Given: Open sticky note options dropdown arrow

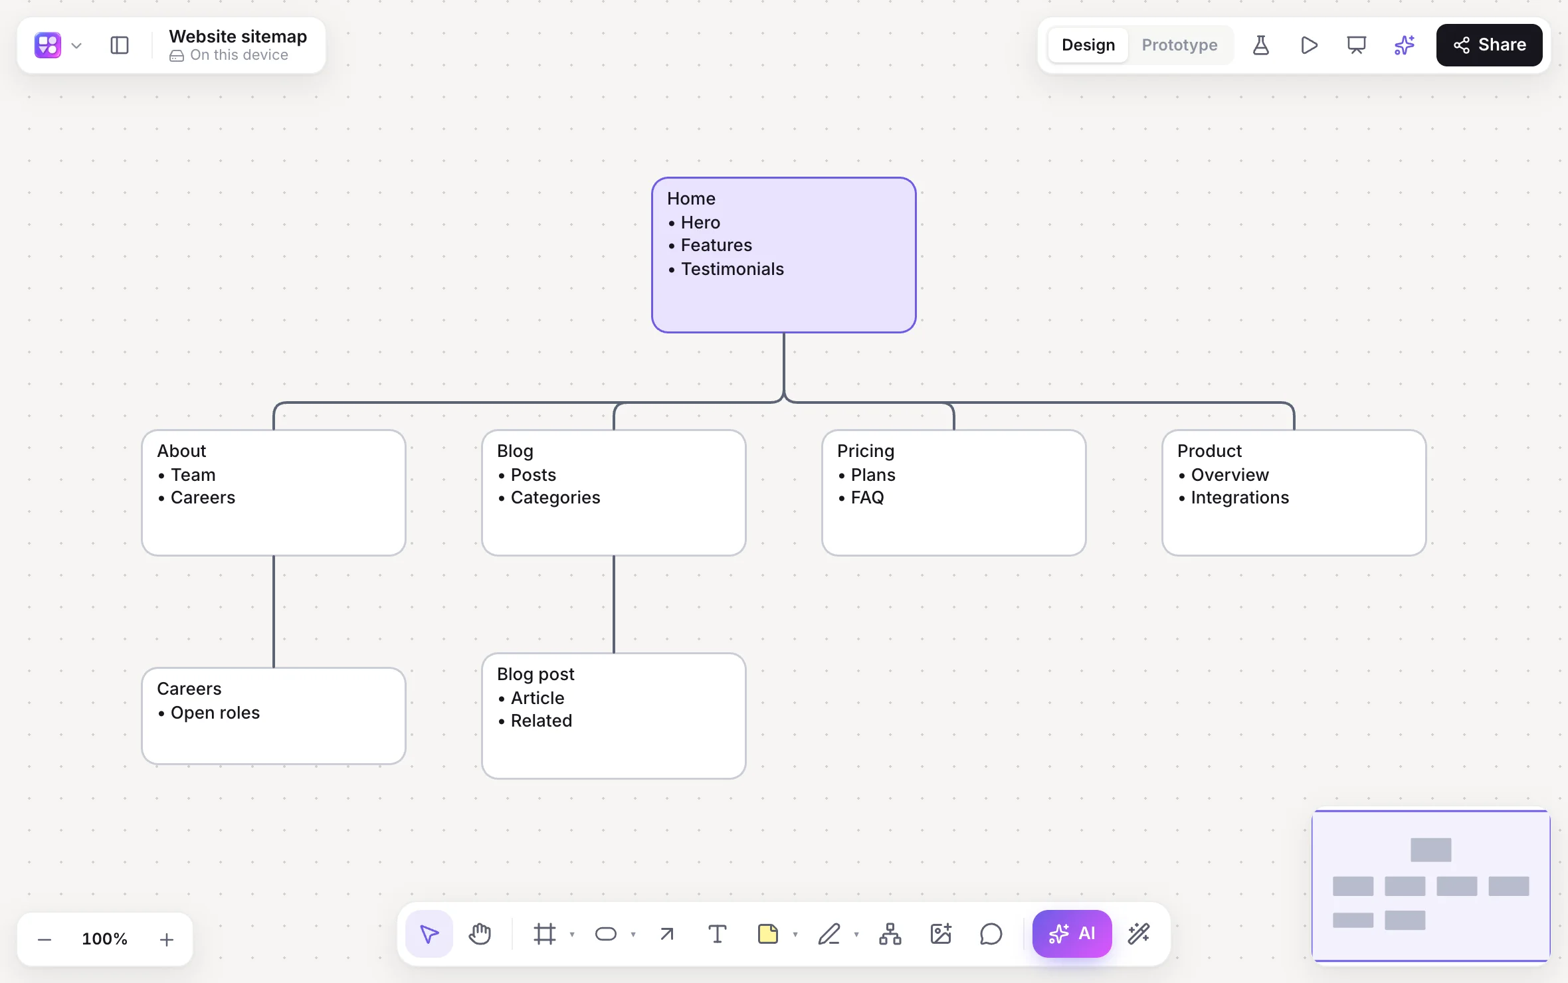Looking at the screenshot, I should click(795, 935).
